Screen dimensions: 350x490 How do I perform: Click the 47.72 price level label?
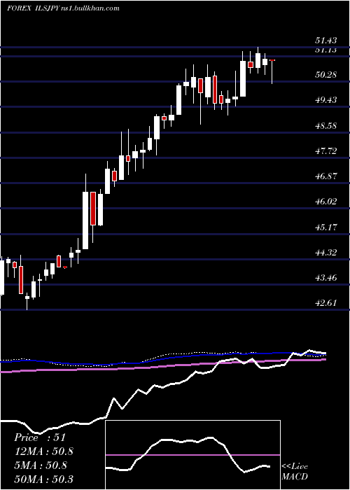[326, 151]
